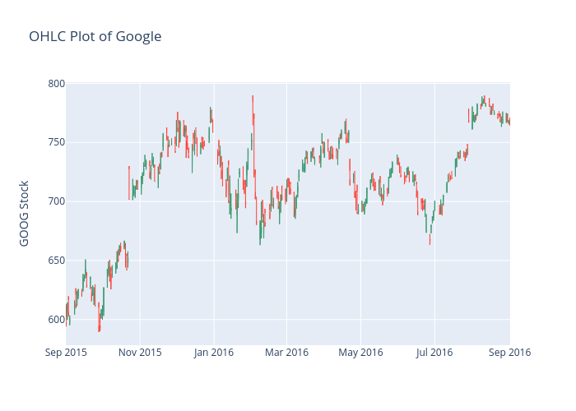
Task: Select the 'Nov 2015' x-axis tick label
Action: 140,353
